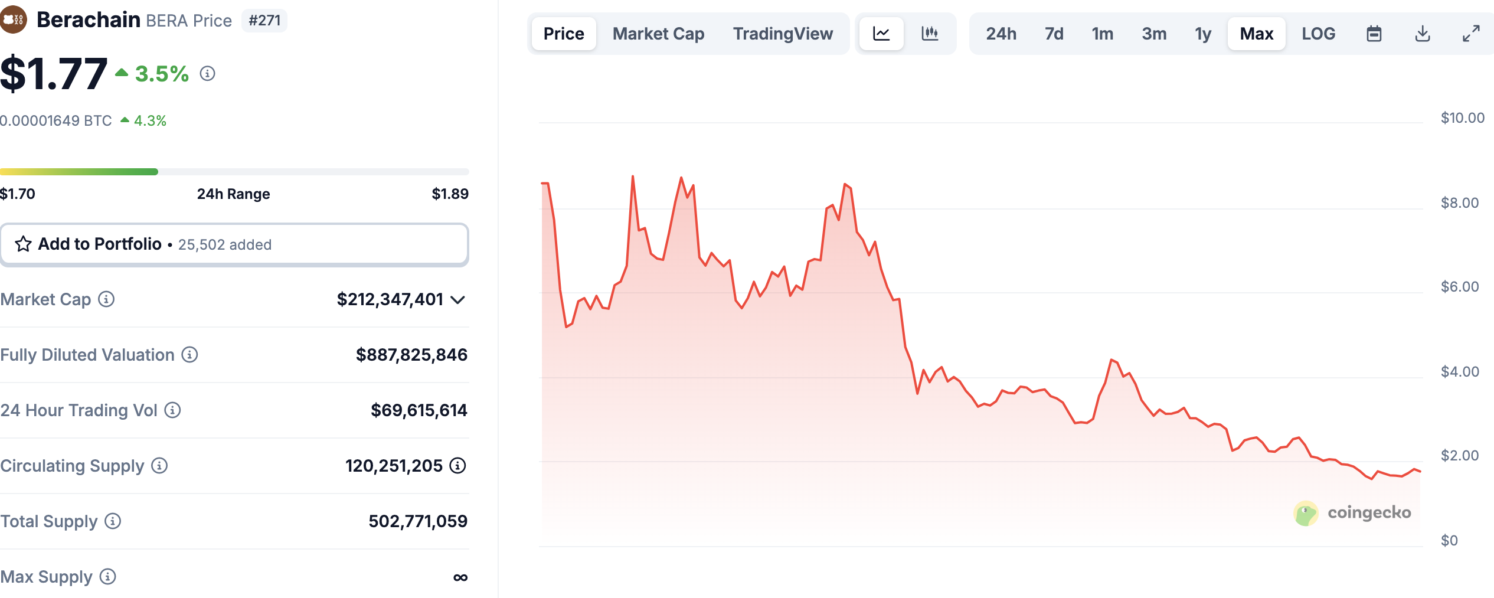Set chart range to Max

[x=1257, y=34]
